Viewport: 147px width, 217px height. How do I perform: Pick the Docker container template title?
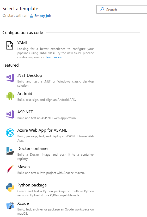(33, 149)
